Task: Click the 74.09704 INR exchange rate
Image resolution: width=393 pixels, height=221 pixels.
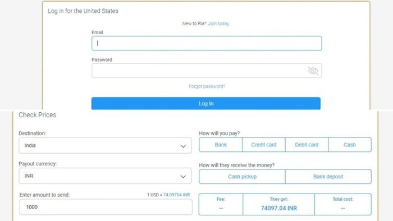Action: tap(176, 195)
